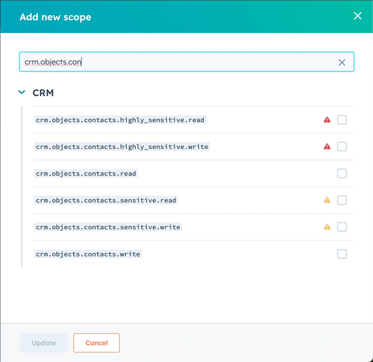Click the crm.objects.contacts.write scope label

pyautogui.click(x=88, y=254)
